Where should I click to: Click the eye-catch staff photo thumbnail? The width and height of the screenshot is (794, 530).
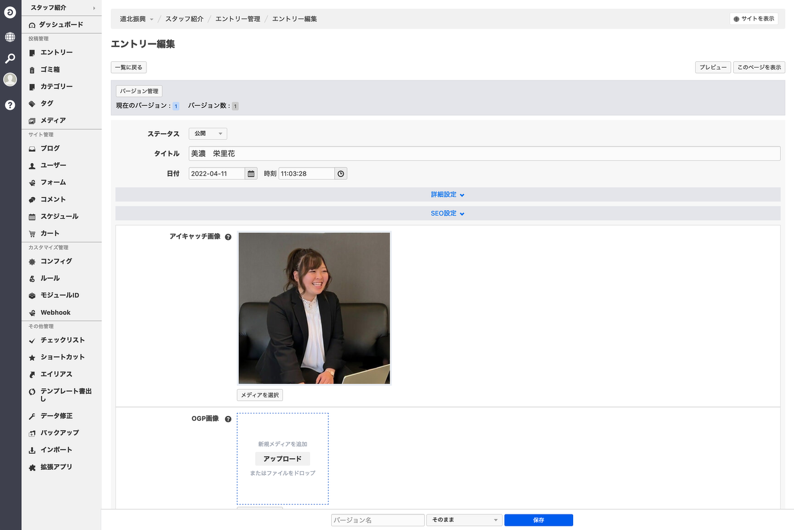click(314, 308)
